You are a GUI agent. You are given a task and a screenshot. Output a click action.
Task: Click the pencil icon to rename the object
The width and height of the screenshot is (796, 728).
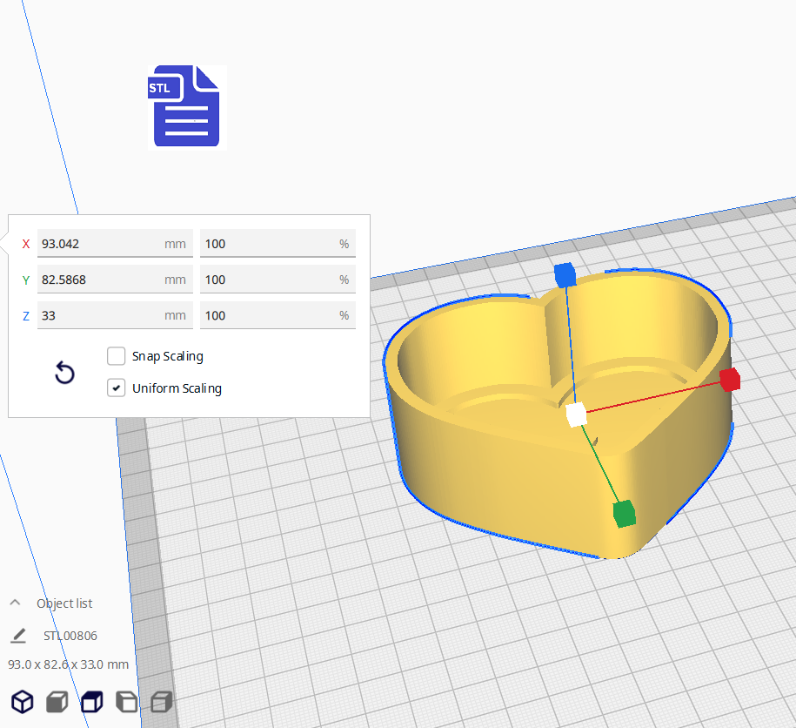click(18, 636)
